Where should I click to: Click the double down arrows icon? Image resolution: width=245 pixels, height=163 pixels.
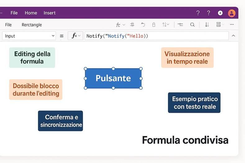pos(207,24)
